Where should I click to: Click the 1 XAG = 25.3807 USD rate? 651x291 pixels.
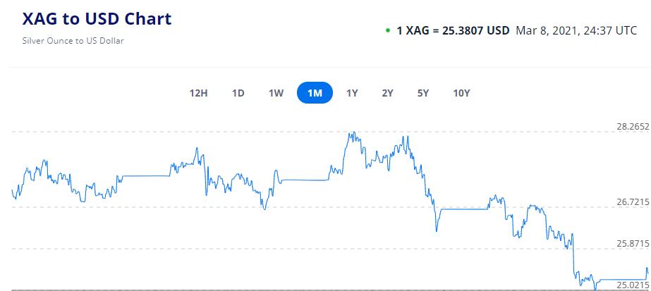453,31
